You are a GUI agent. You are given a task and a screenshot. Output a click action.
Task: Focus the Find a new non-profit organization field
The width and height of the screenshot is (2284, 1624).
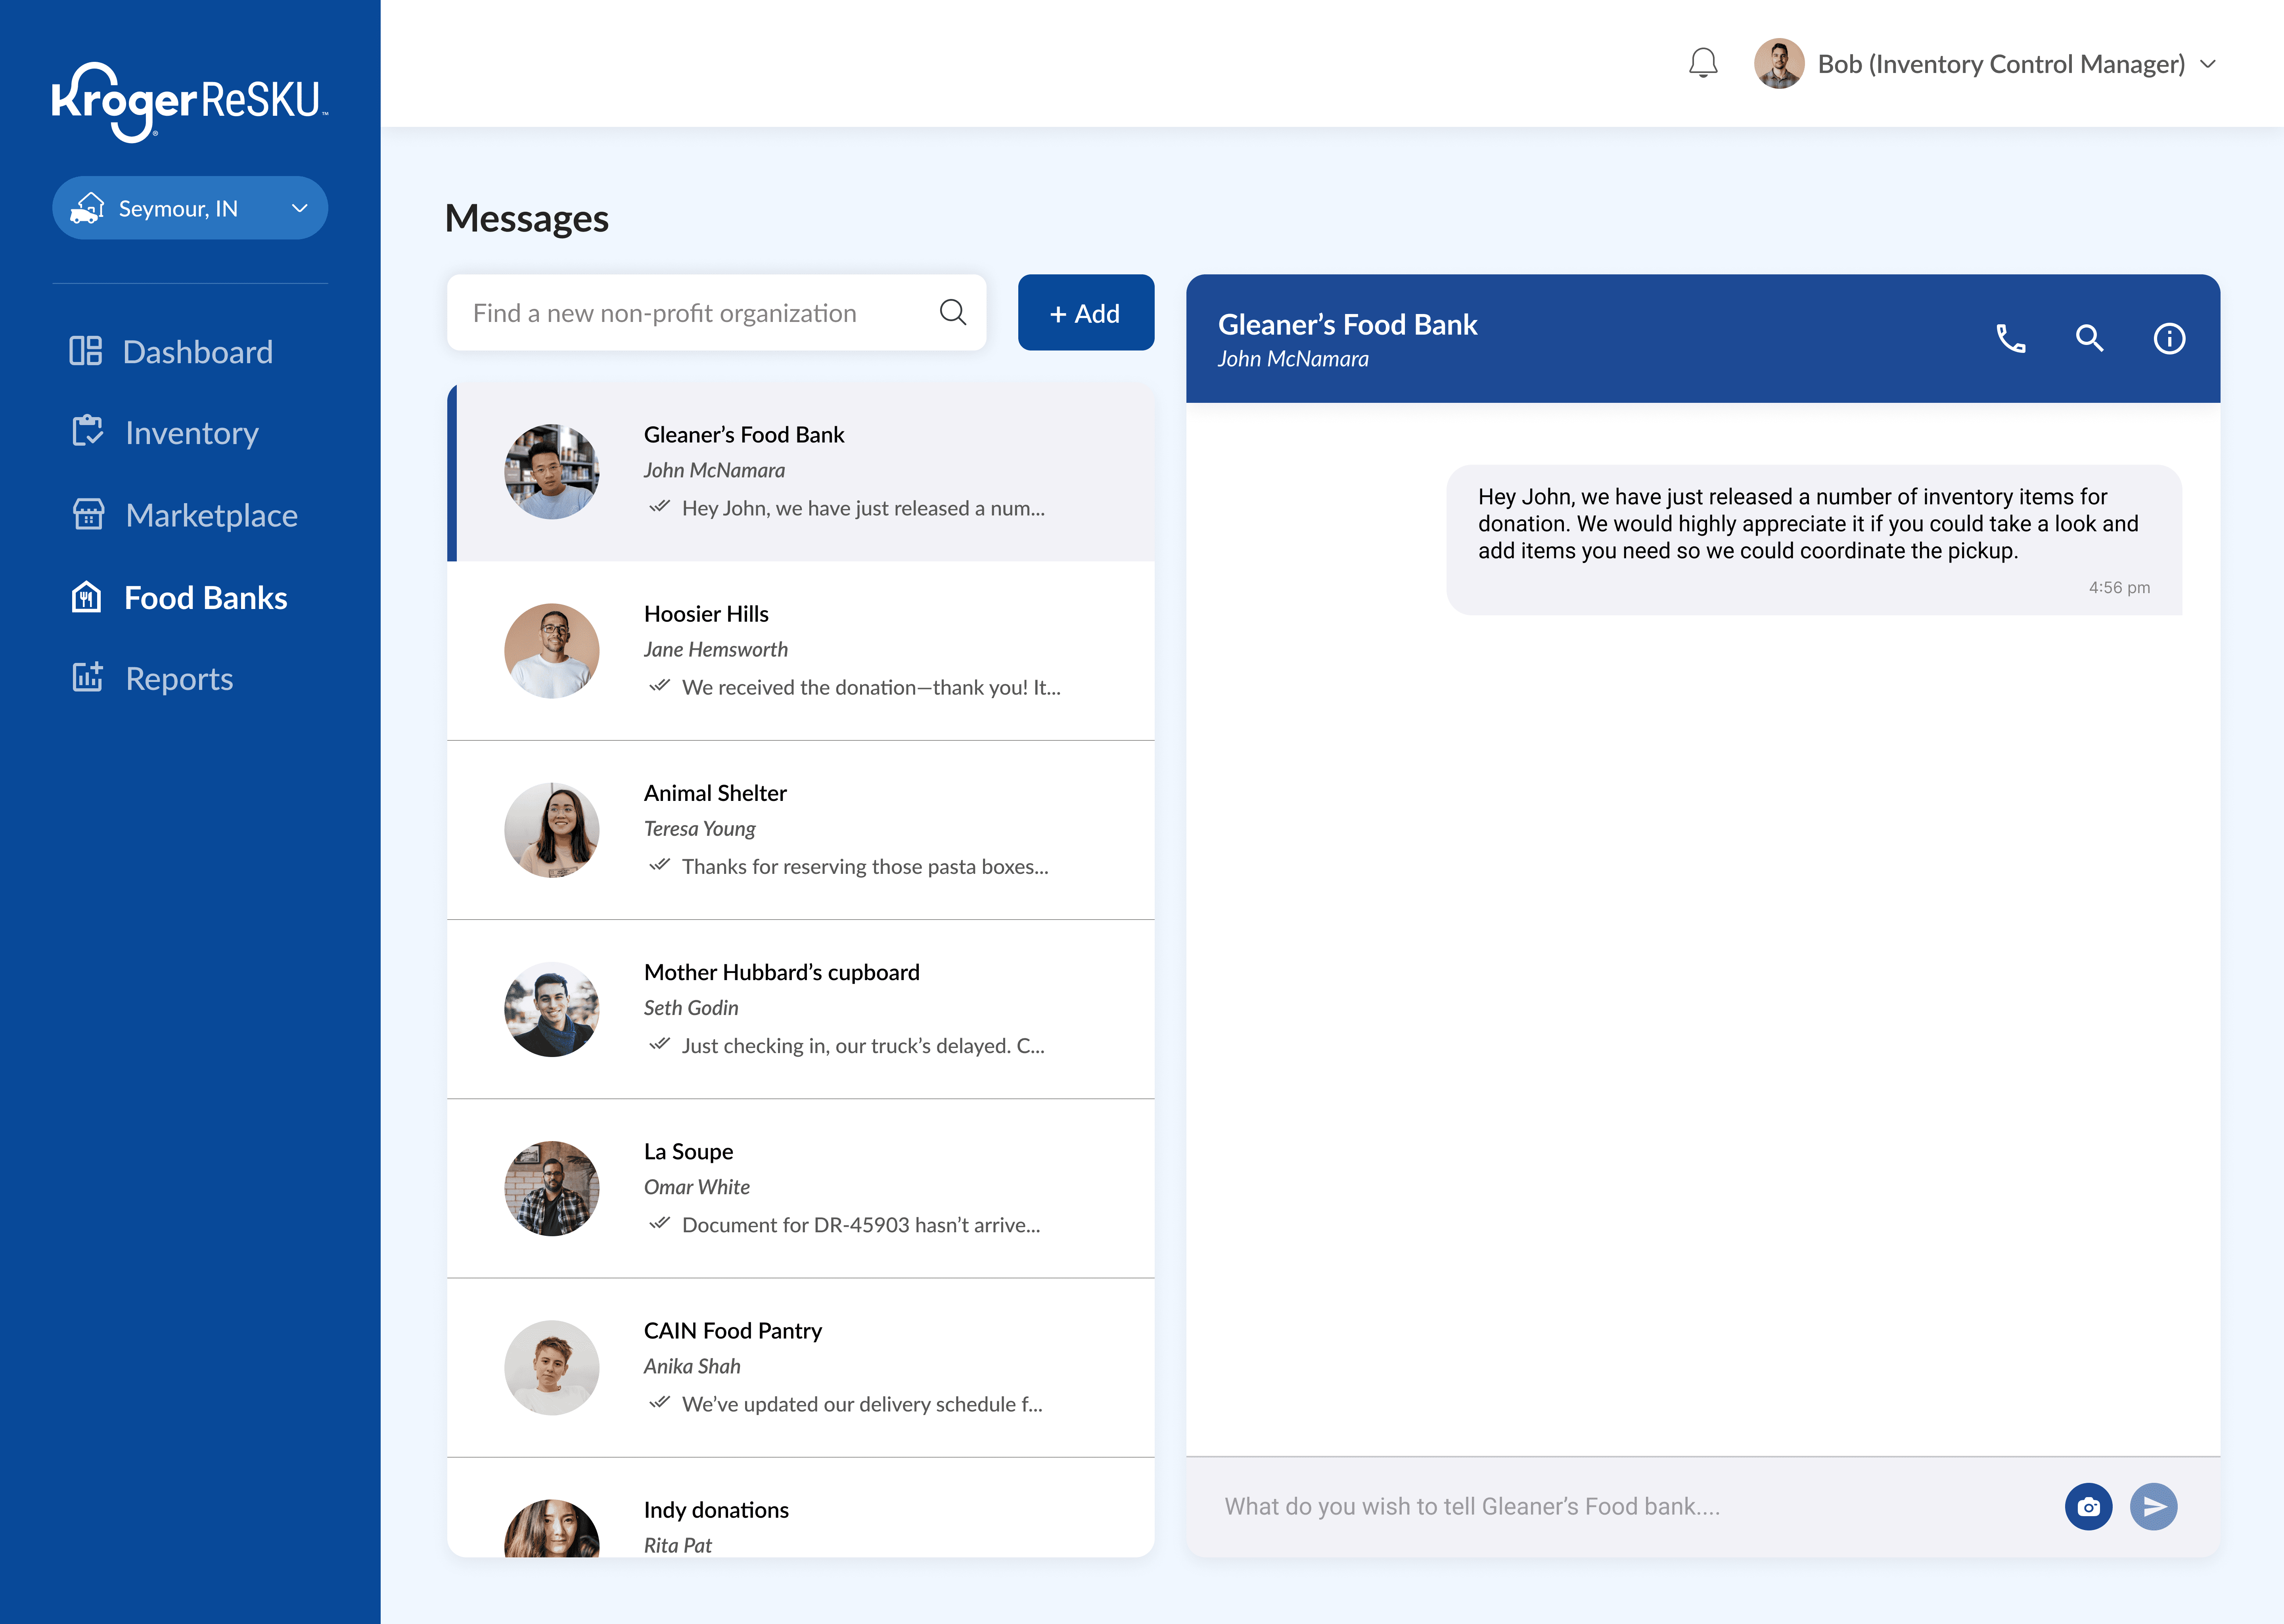pyautogui.click(x=690, y=313)
